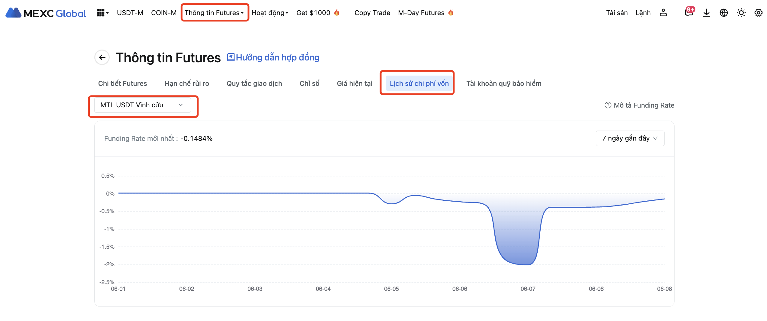Viewport: 767px width, 321px height.
Task: Open the messages notification icon
Action: point(689,13)
